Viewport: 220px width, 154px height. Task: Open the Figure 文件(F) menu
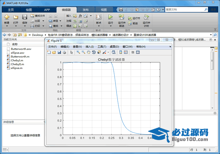[x=52, y=47]
